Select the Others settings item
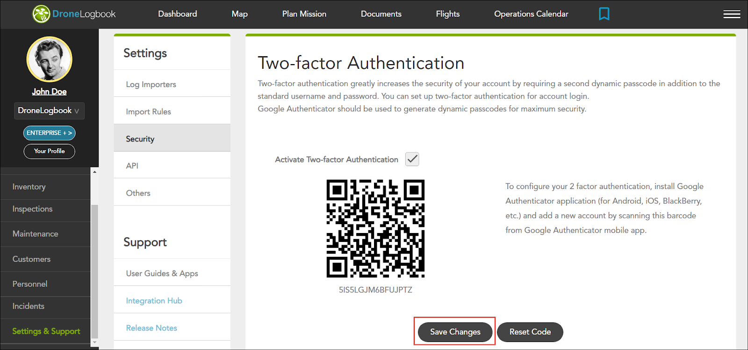 pos(172,193)
